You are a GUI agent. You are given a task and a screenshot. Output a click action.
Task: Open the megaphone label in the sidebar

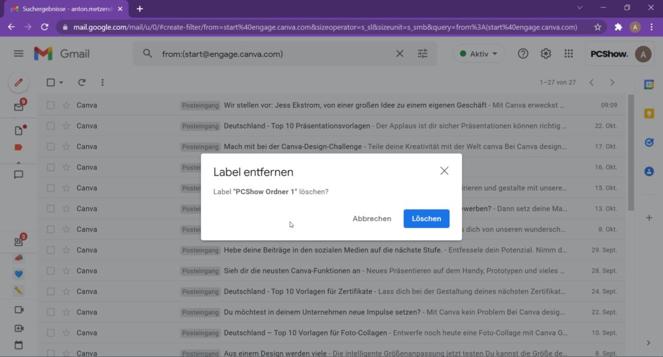pyautogui.click(x=19, y=258)
